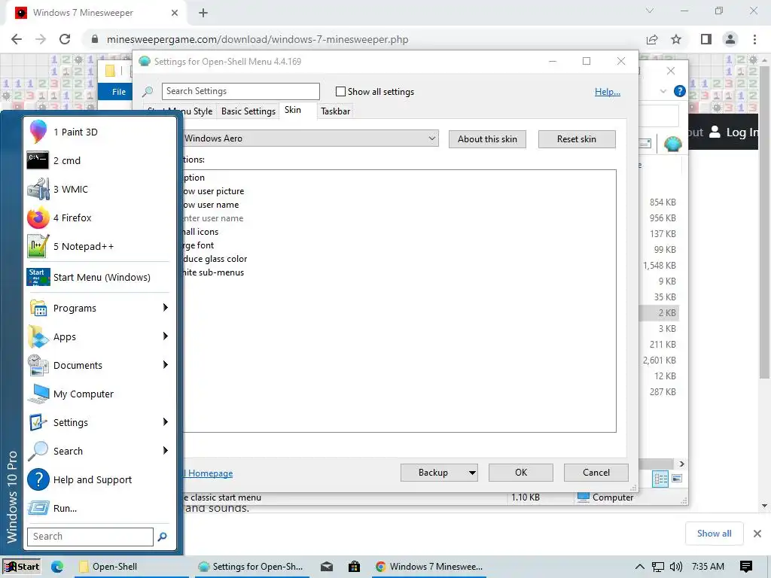Launch cmd from the start menu list
771x578 pixels.
pos(99,160)
